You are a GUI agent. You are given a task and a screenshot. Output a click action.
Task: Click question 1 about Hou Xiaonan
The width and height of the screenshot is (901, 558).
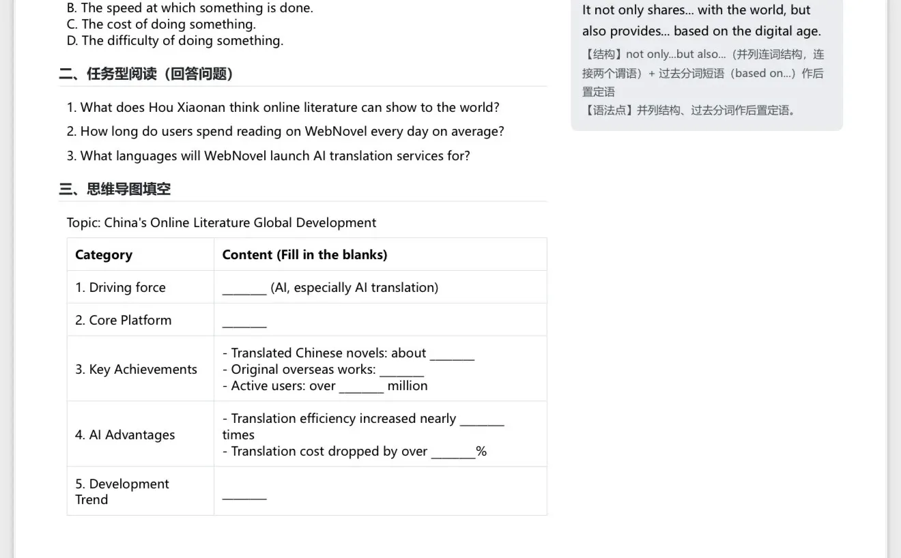click(x=283, y=108)
